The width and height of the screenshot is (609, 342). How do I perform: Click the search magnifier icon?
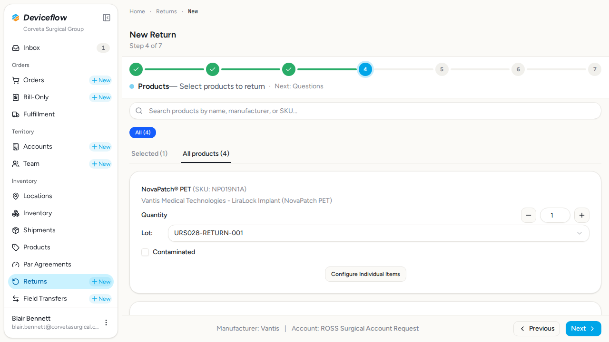pos(139,111)
